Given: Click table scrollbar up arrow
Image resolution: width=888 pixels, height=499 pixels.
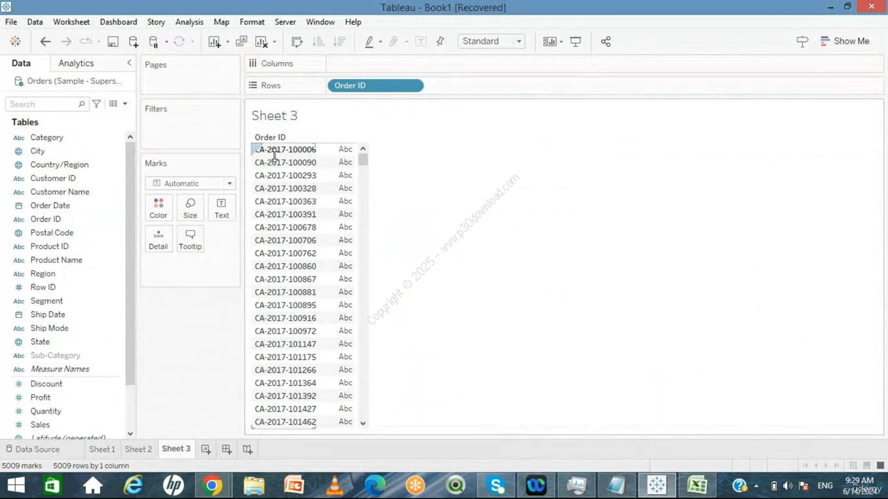Looking at the screenshot, I should pyautogui.click(x=363, y=149).
